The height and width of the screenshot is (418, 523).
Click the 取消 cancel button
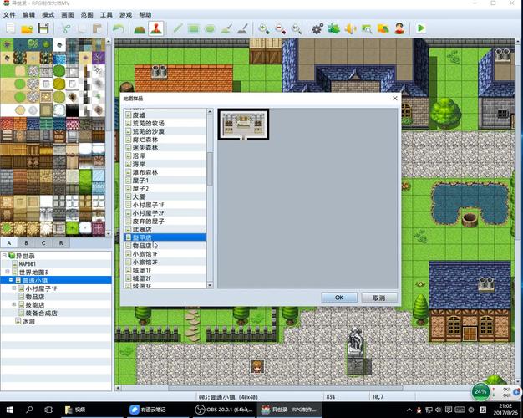(x=378, y=297)
